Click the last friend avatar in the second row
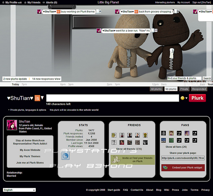Viewport: 213px width, 196px height. [x=145, y=142]
